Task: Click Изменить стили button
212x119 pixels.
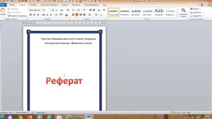Action: coord(184,13)
